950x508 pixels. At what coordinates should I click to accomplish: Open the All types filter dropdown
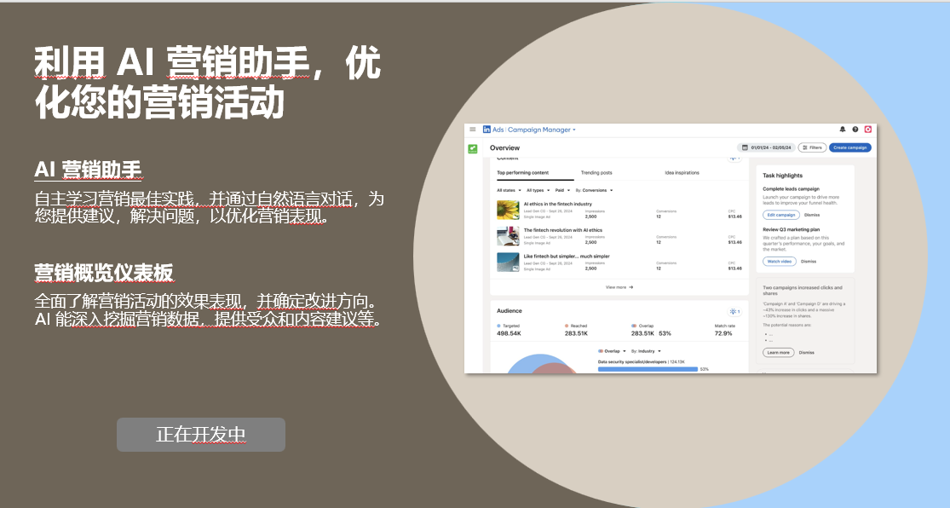point(538,190)
